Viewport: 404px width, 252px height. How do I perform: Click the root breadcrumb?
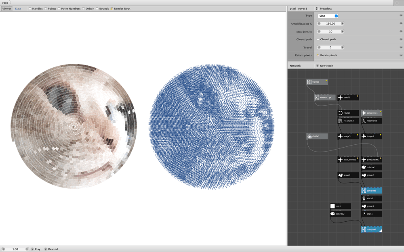[5, 2]
